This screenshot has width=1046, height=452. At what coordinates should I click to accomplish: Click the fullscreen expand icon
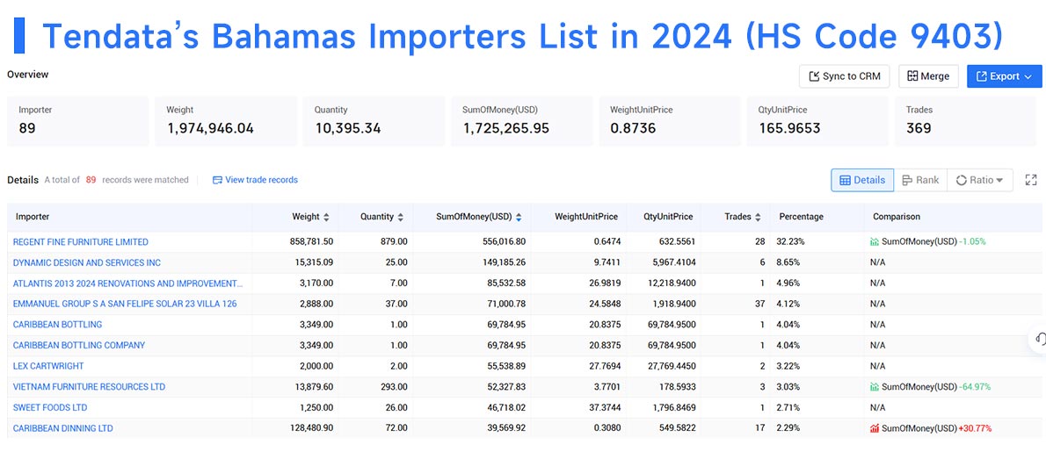(x=1031, y=180)
